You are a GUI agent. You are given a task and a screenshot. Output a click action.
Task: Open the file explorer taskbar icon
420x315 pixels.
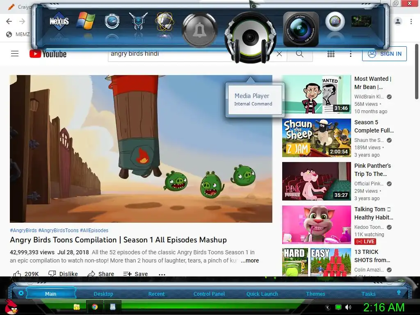[76, 307]
